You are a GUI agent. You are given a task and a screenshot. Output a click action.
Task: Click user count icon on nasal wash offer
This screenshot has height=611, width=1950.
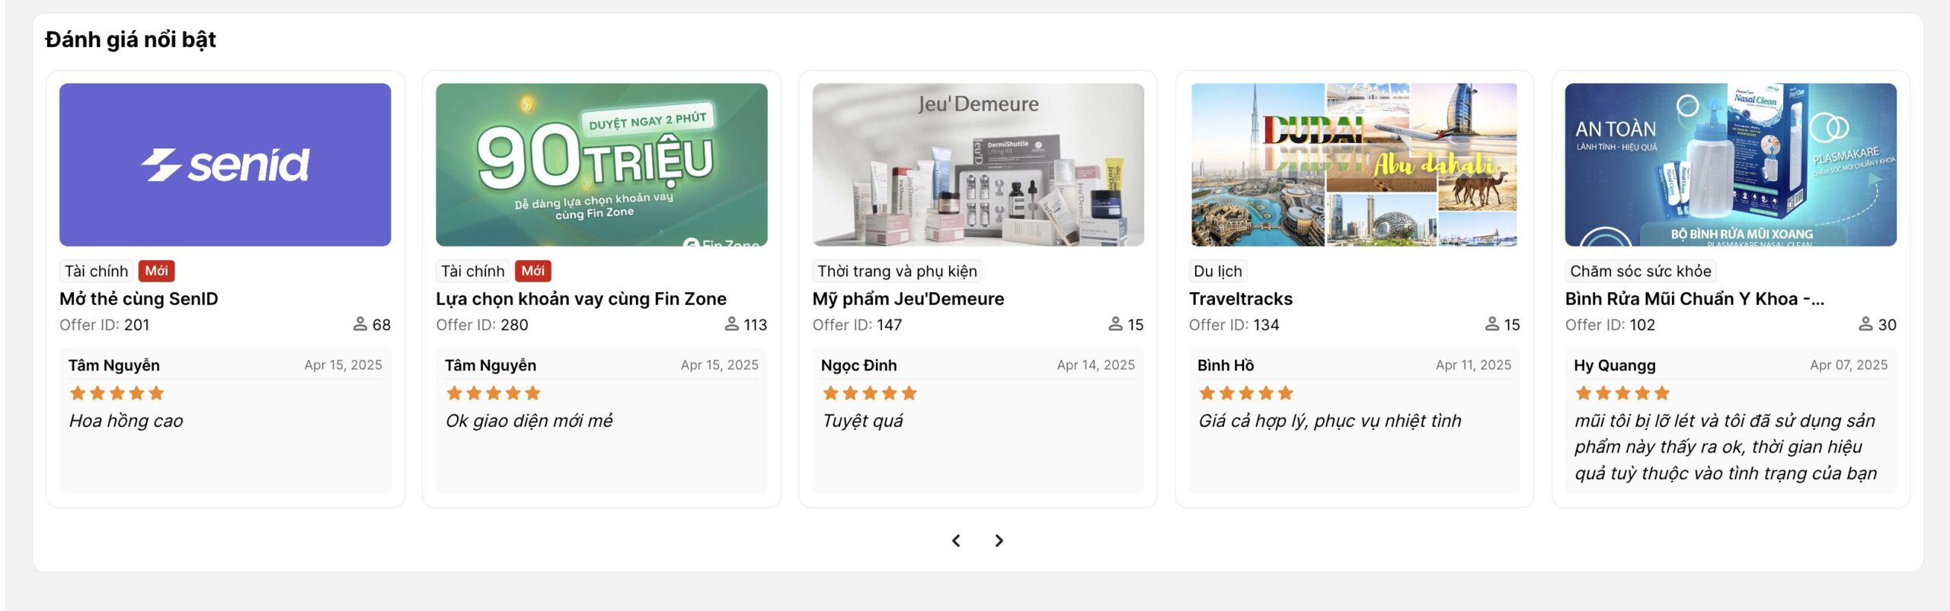1865,324
